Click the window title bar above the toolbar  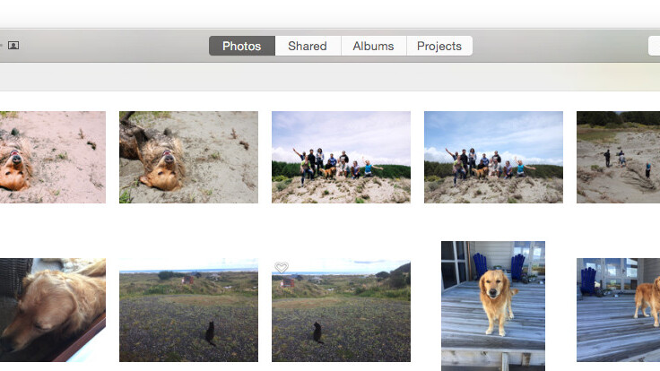(x=330, y=13)
